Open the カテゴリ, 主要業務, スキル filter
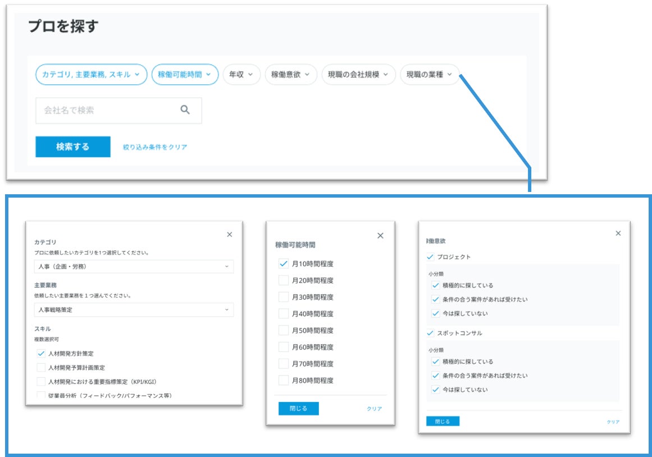The height and width of the screenshot is (457, 652). [x=91, y=75]
